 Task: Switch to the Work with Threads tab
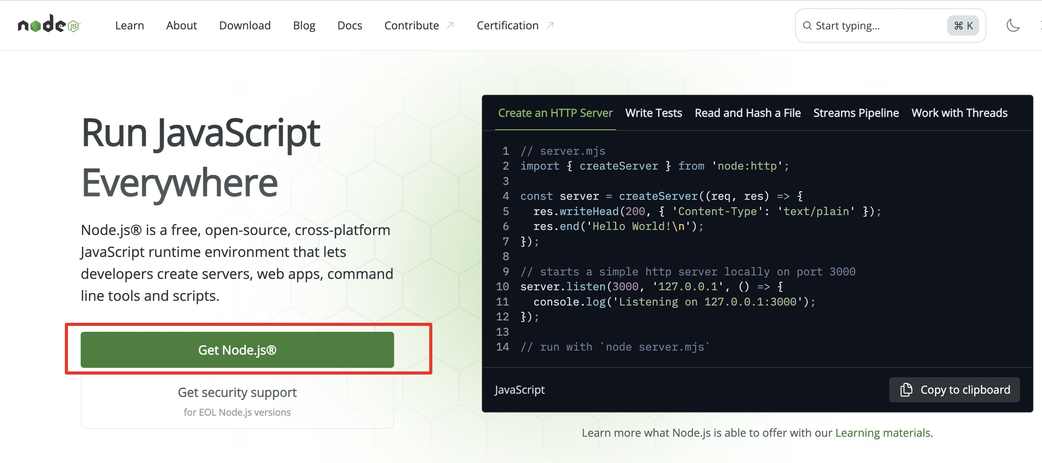click(959, 113)
